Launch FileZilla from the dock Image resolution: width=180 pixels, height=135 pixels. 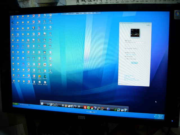pos(85,107)
